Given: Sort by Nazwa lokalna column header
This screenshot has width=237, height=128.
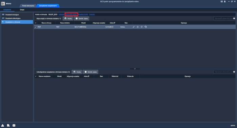Looking at the screenshot, I should [x=65, y=23].
